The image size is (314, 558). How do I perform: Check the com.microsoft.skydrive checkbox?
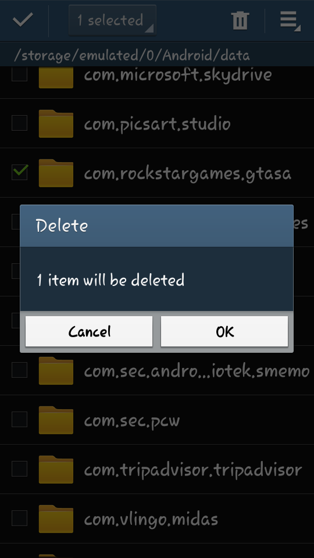tap(20, 74)
